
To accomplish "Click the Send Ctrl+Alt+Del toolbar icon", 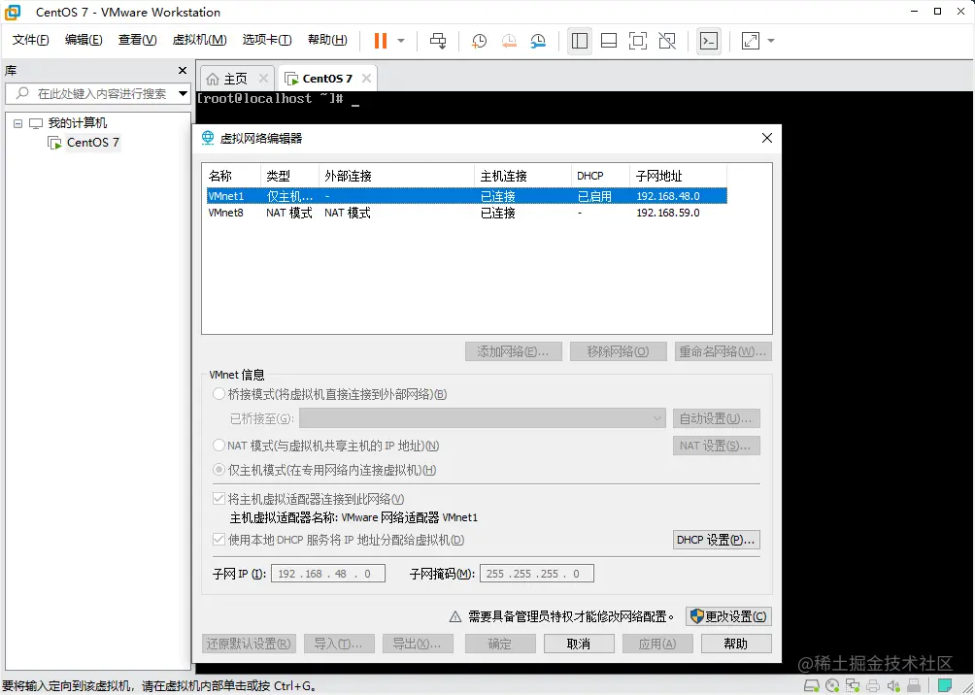I will [x=438, y=41].
